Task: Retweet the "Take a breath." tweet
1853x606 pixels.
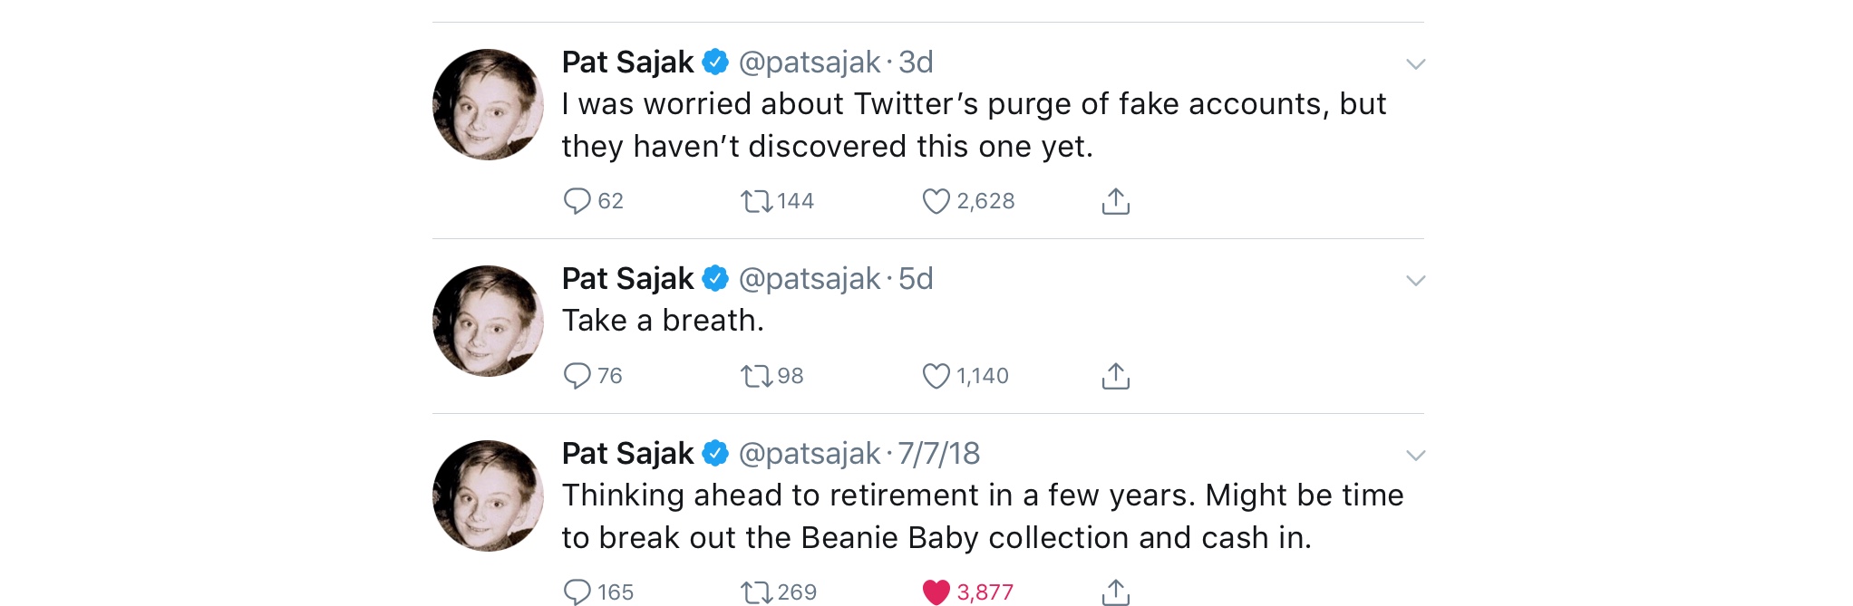Action: click(756, 375)
